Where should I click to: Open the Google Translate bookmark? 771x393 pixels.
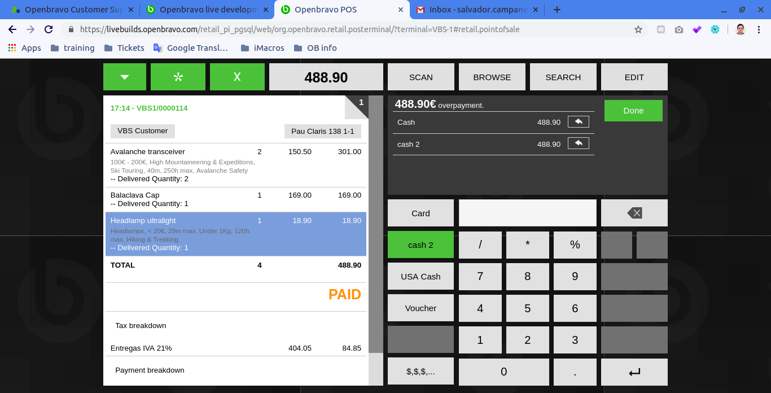[191, 48]
